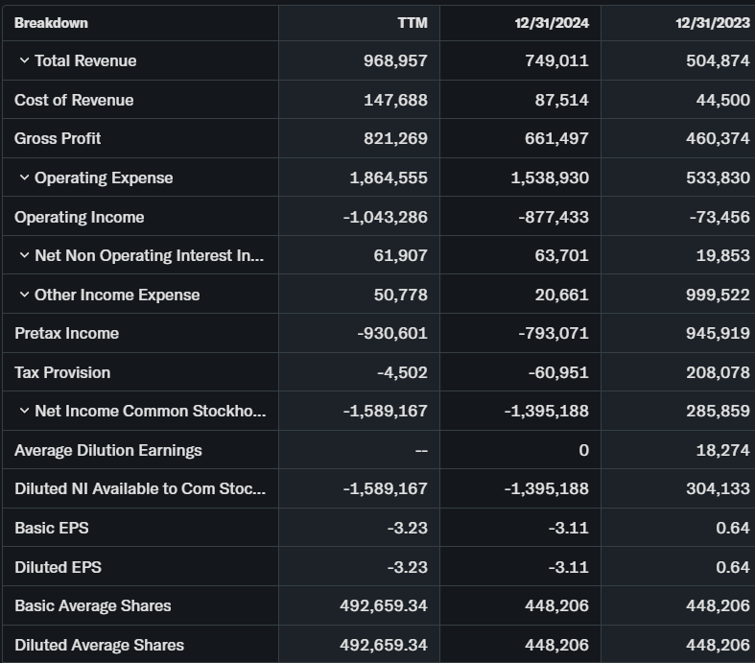
Task: Click the Pretax Income row label
Action: click(x=66, y=333)
